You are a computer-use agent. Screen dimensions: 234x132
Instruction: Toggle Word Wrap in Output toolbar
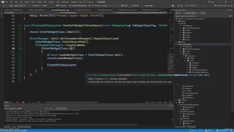[62, 109]
